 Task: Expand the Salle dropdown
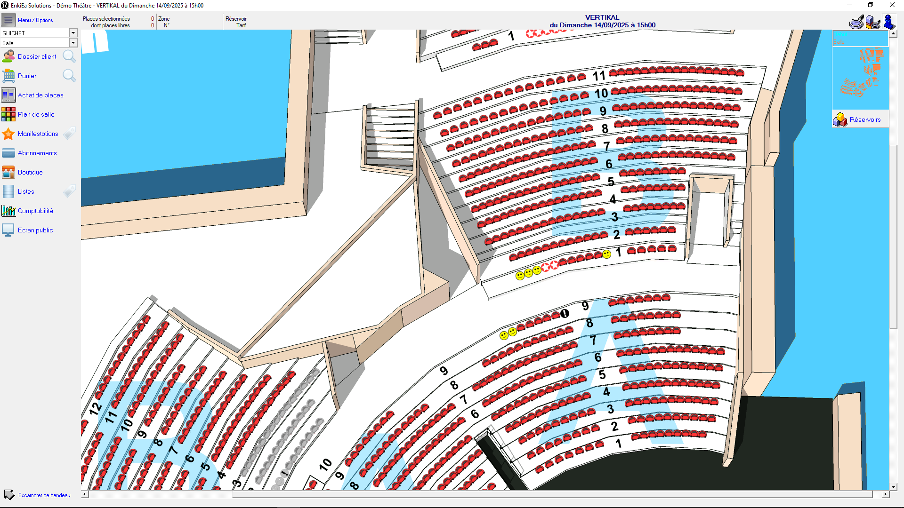(73, 43)
